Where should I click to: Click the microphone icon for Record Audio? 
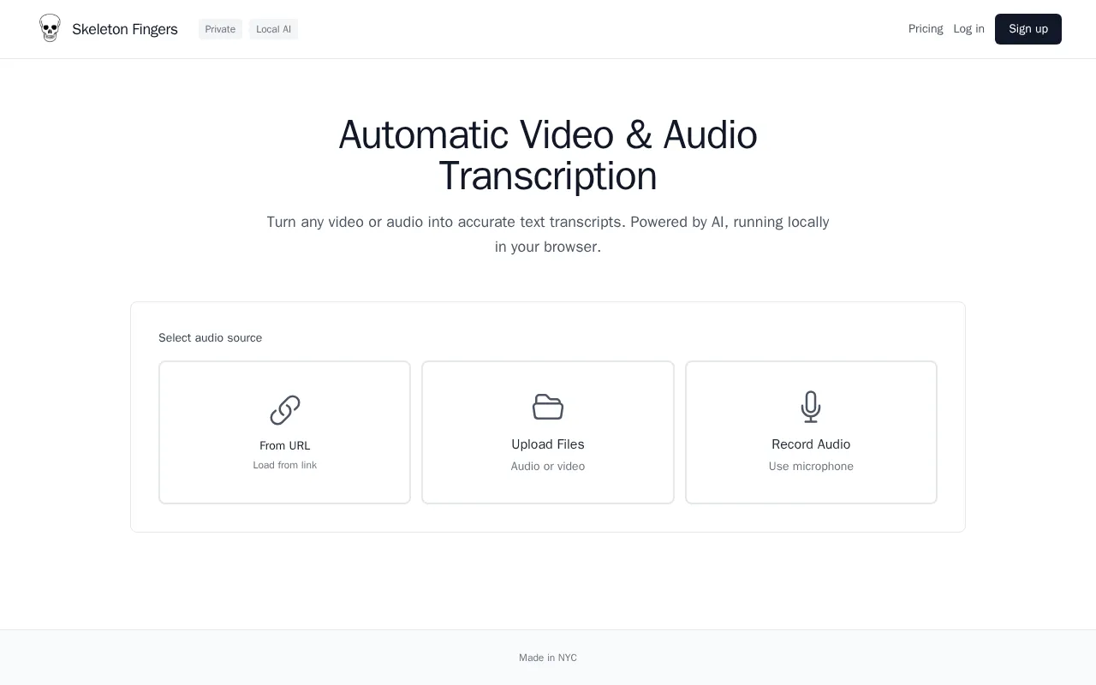811,407
